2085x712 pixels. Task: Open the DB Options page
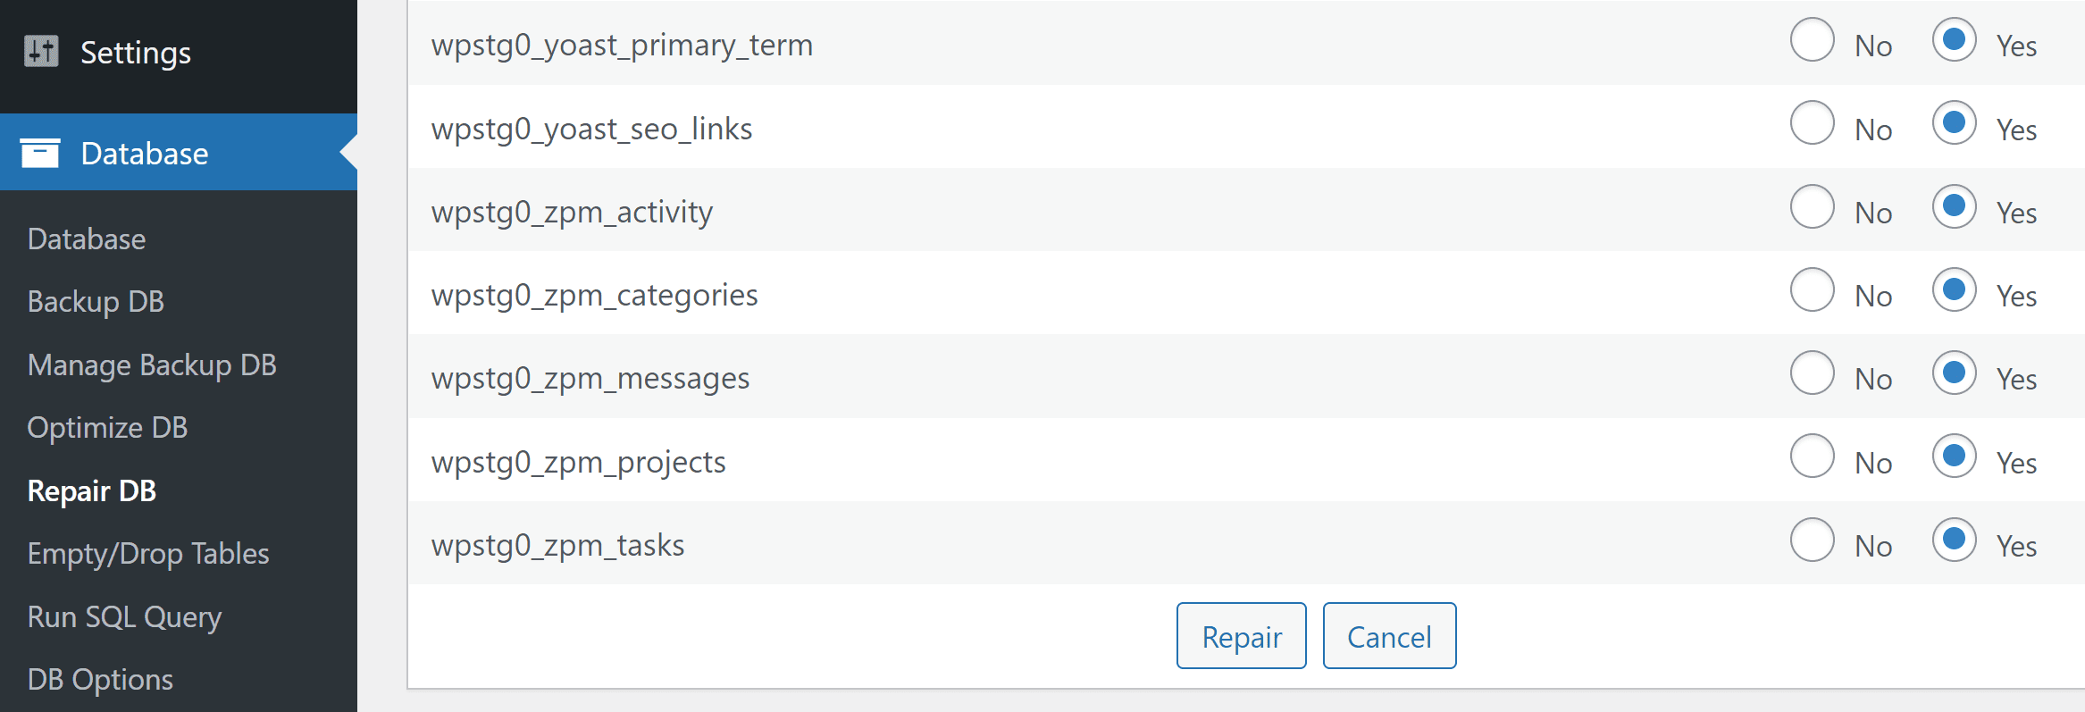100,679
